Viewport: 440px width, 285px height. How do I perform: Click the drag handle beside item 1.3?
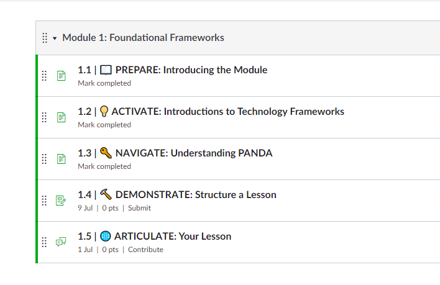coord(44,159)
